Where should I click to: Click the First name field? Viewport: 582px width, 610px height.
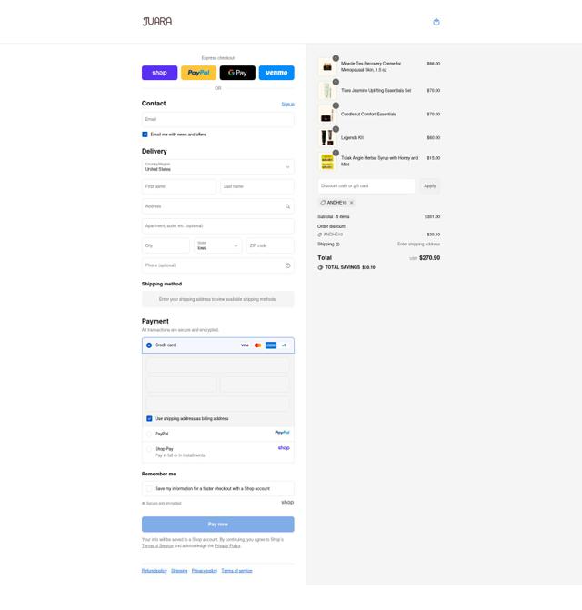click(x=178, y=186)
